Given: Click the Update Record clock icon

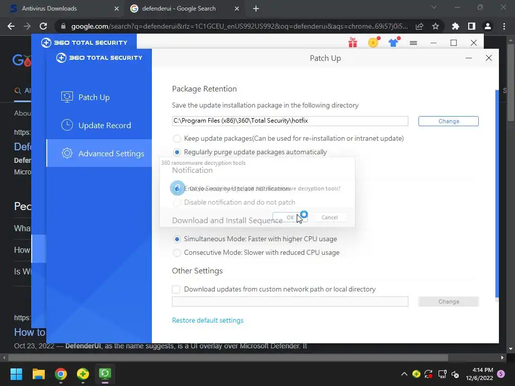Looking at the screenshot, I should click(67, 125).
